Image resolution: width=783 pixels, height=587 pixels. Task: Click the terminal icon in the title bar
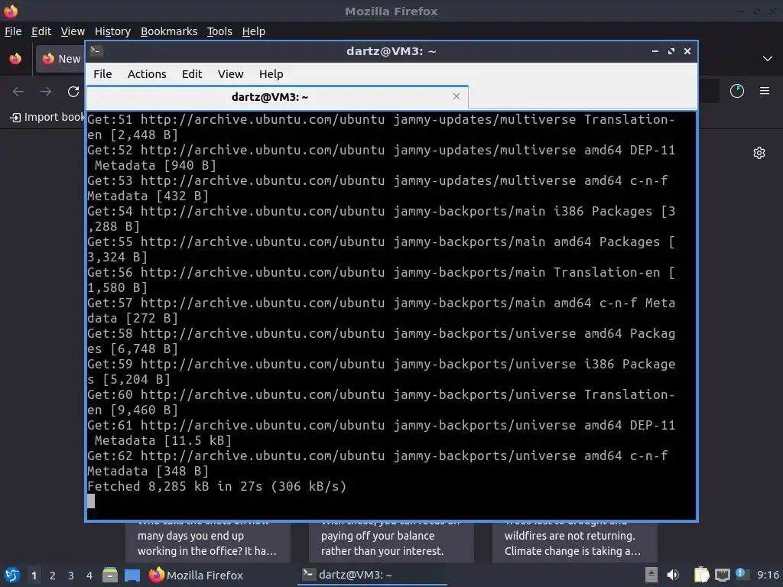pyautogui.click(x=96, y=51)
